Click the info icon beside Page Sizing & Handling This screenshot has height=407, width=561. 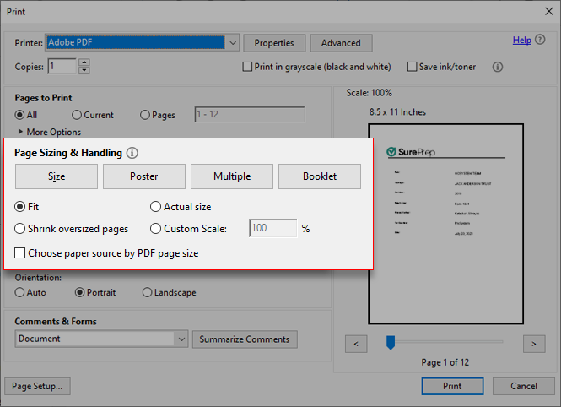click(x=132, y=153)
